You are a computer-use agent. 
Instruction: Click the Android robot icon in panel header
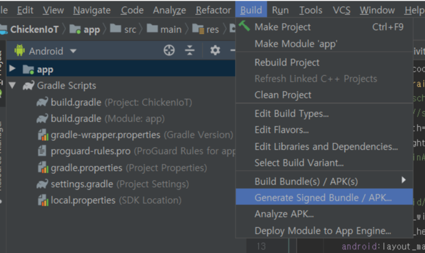(19, 50)
